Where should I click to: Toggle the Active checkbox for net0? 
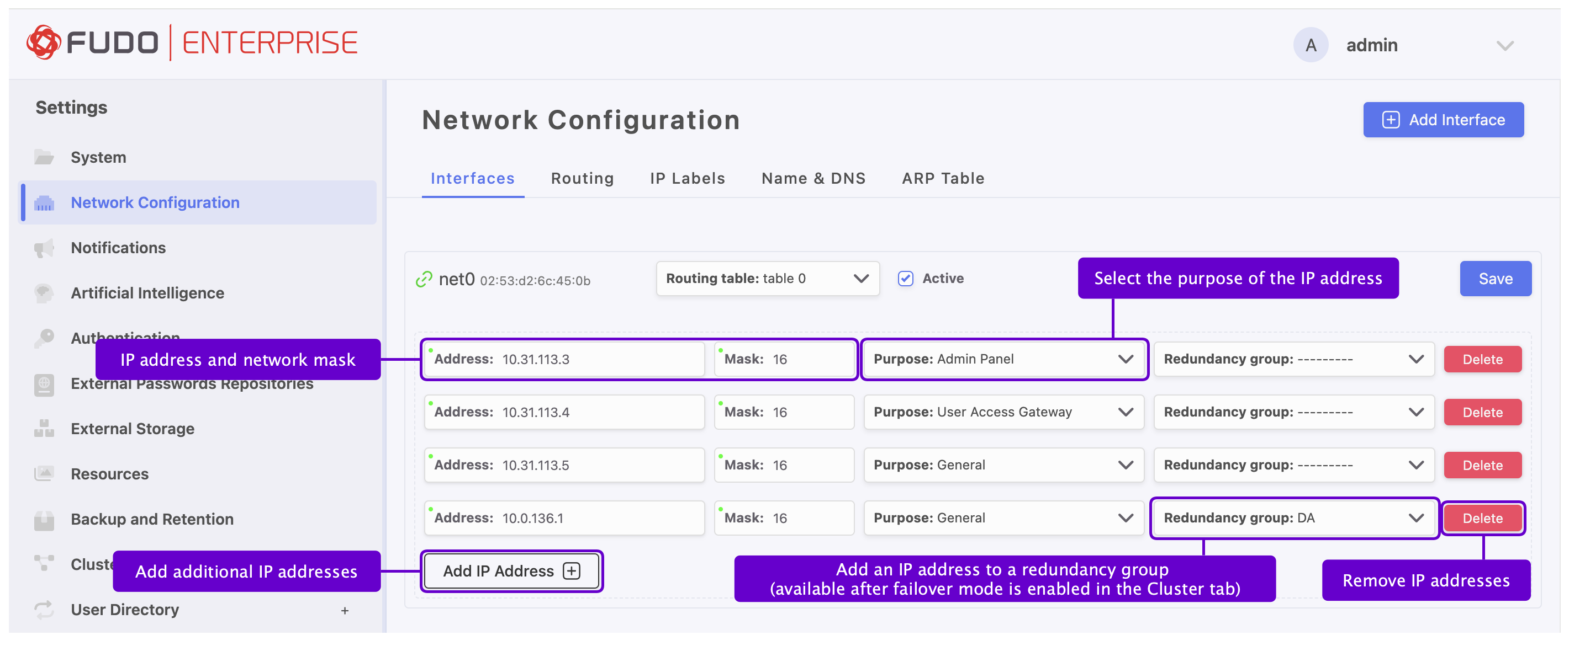[x=905, y=279]
